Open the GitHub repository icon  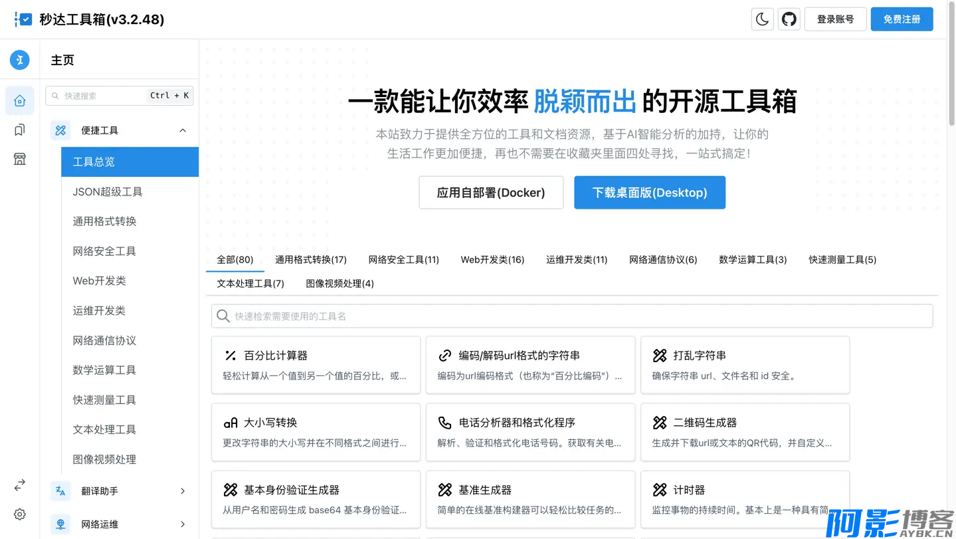click(789, 19)
